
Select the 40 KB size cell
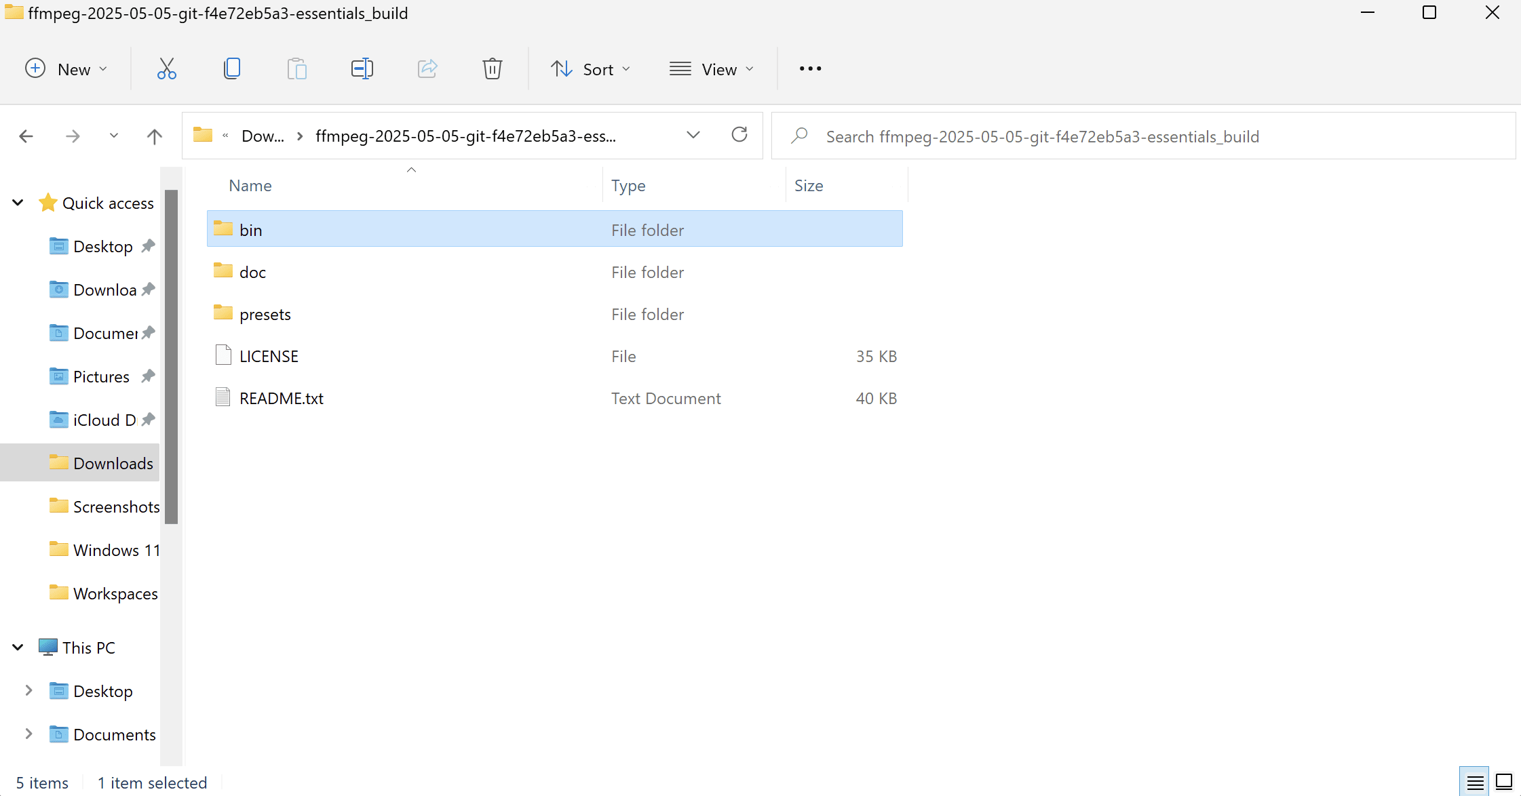876,398
